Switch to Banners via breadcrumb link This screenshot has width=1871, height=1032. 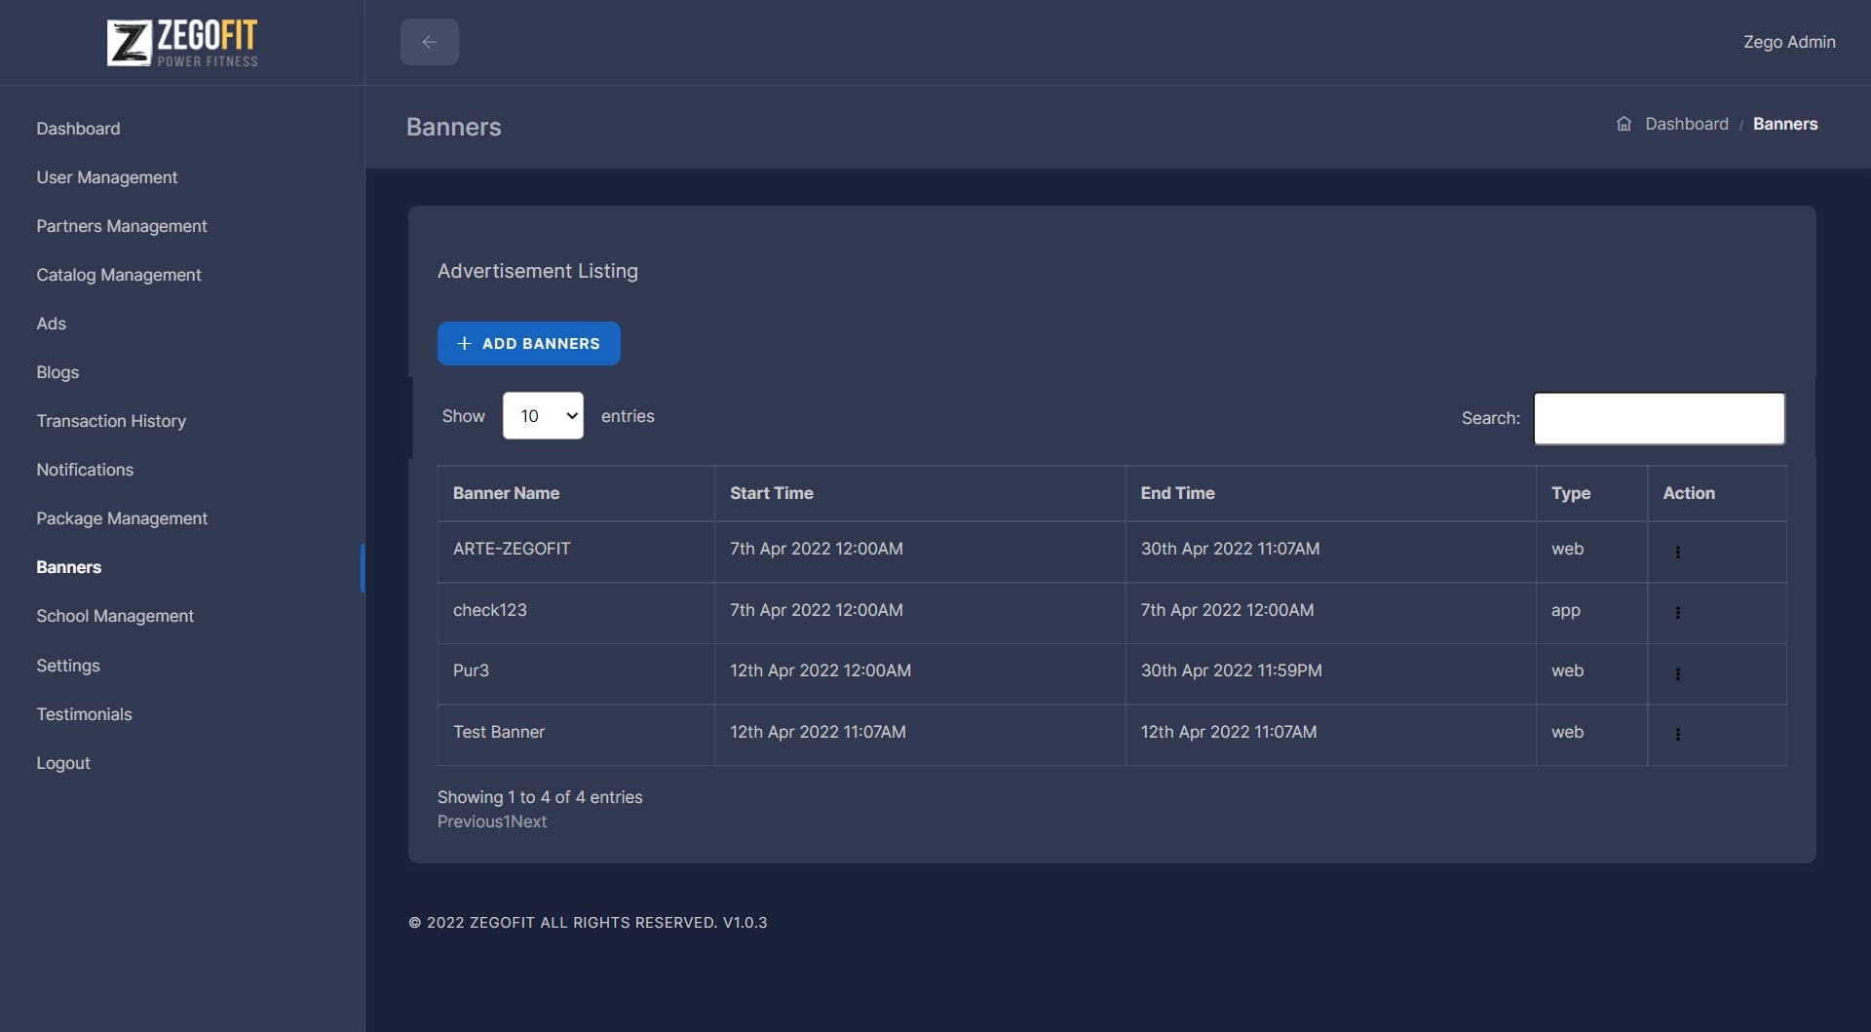[x=1785, y=124]
